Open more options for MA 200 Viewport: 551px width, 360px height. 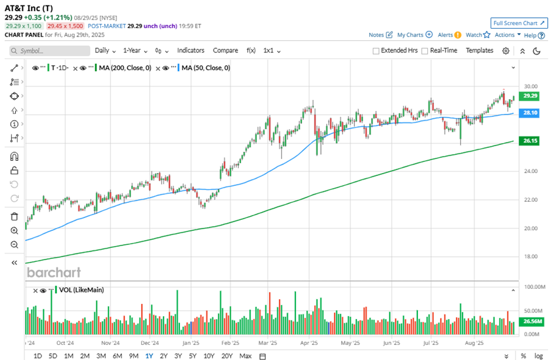click(90, 66)
